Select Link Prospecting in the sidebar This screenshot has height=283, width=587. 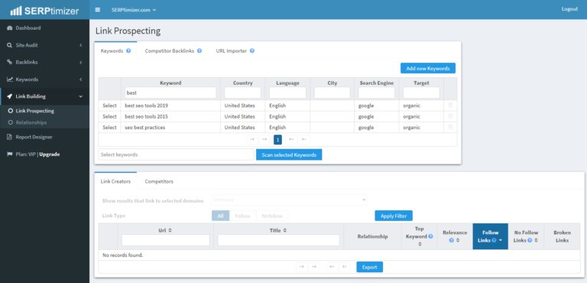coord(34,111)
